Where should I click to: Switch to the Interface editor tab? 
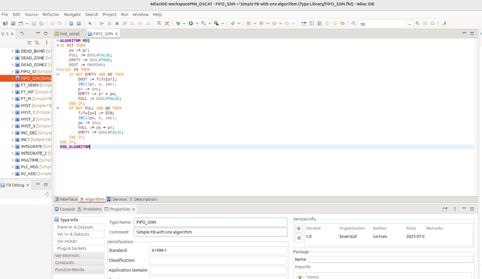66,199
